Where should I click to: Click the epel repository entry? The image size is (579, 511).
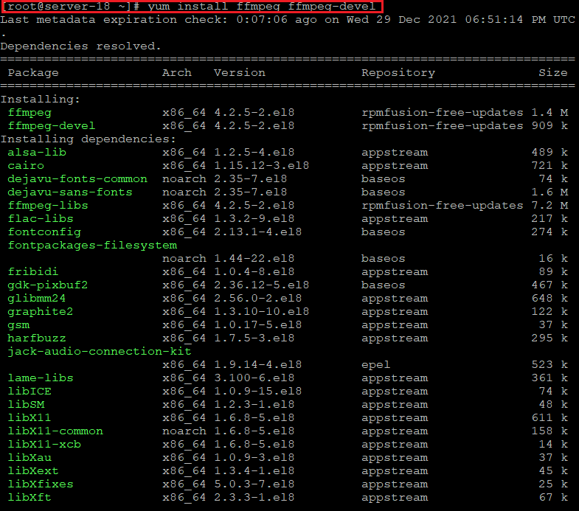coord(376,365)
